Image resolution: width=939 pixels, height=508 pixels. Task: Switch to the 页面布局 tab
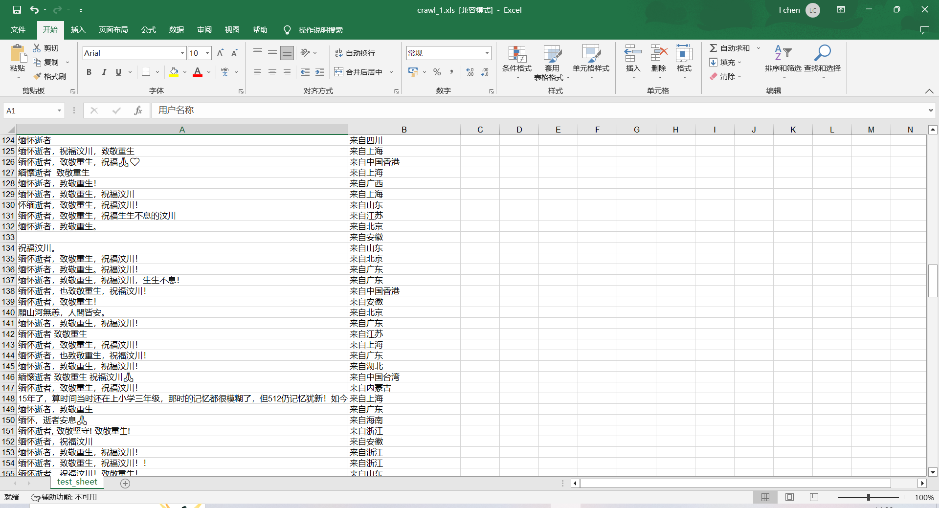[113, 30]
